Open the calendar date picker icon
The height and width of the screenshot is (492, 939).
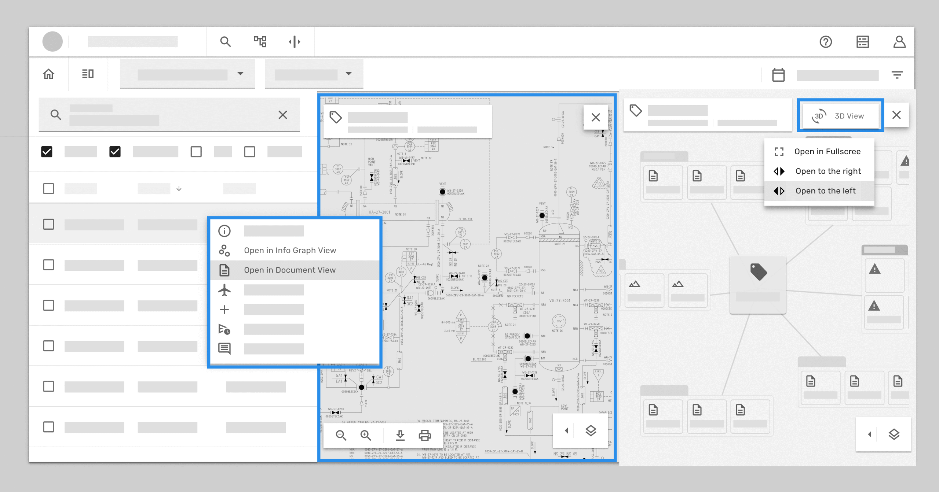click(x=778, y=75)
